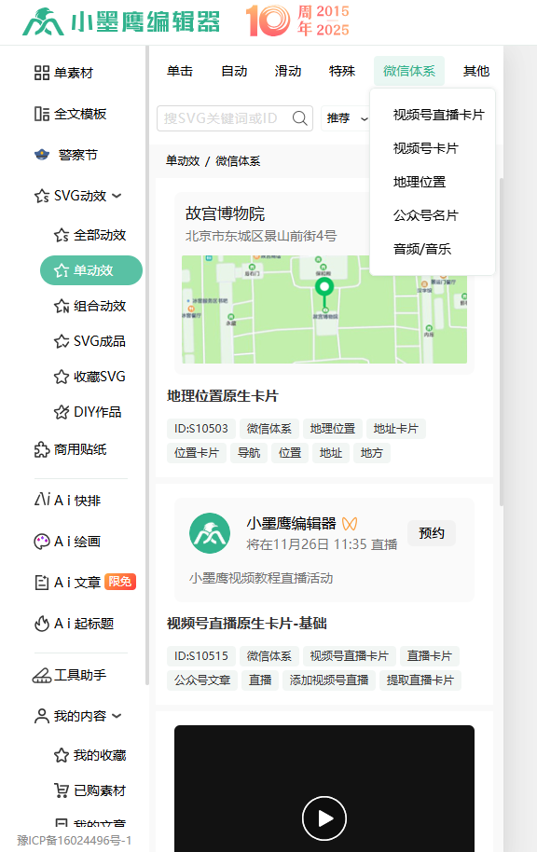Screen dimensions: 537x852
Task: Click the 10周年 anniversary badge
Action: tap(297, 21)
